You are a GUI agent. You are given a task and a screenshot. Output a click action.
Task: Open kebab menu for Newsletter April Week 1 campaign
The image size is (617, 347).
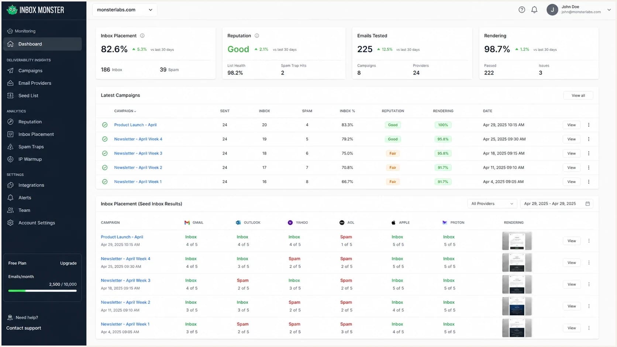tap(589, 182)
